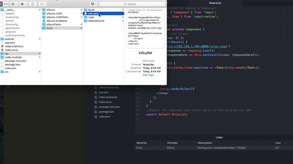This screenshot has height=164, width=293.
Task: Open rules.json in editor tree view
Action: point(104,117)
